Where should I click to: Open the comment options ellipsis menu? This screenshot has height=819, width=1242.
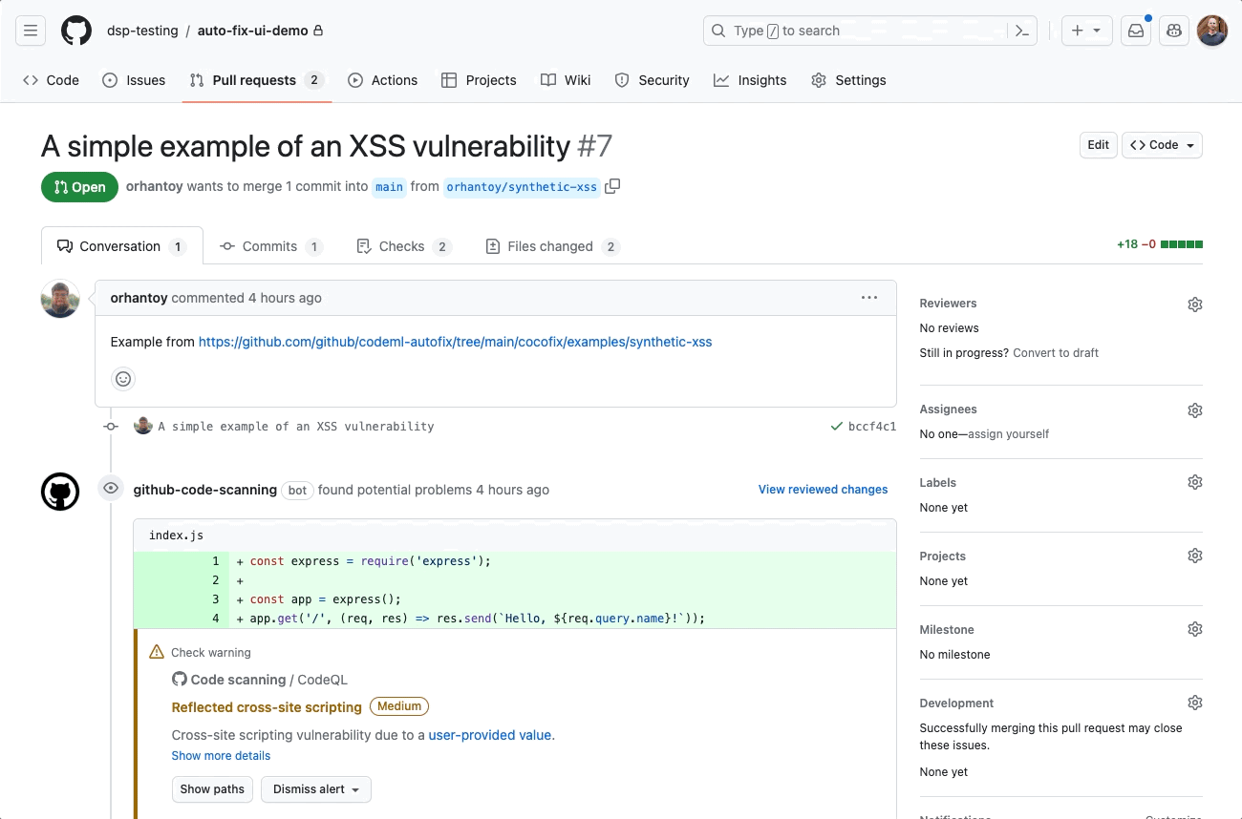[x=869, y=298]
